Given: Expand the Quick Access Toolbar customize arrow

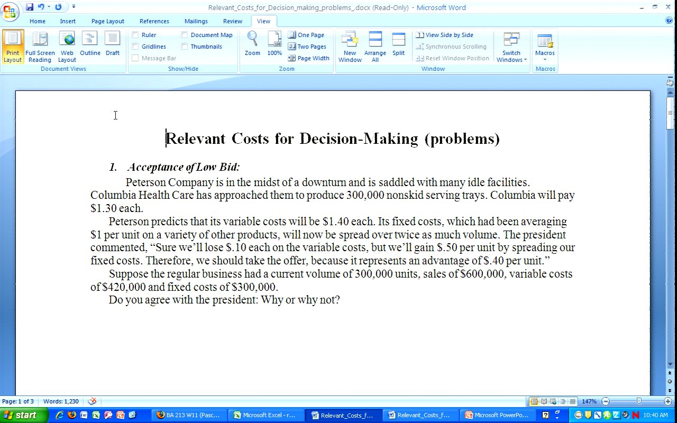Looking at the screenshot, I should tap(74, 7).
